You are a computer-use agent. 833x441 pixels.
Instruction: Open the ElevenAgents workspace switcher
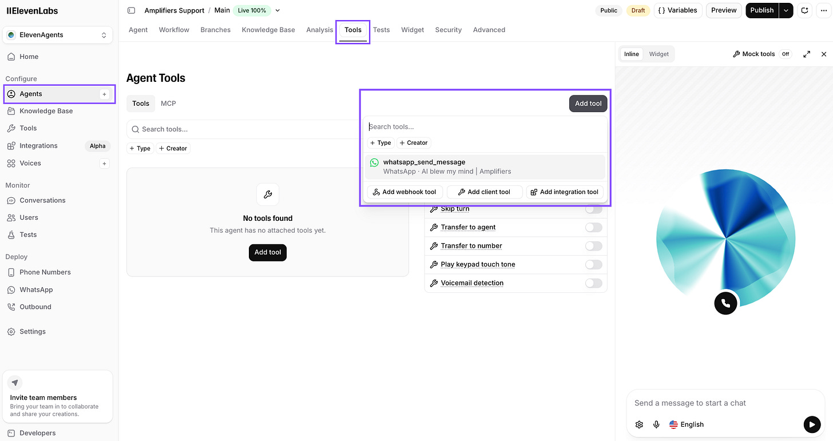[x=57, y=35]
